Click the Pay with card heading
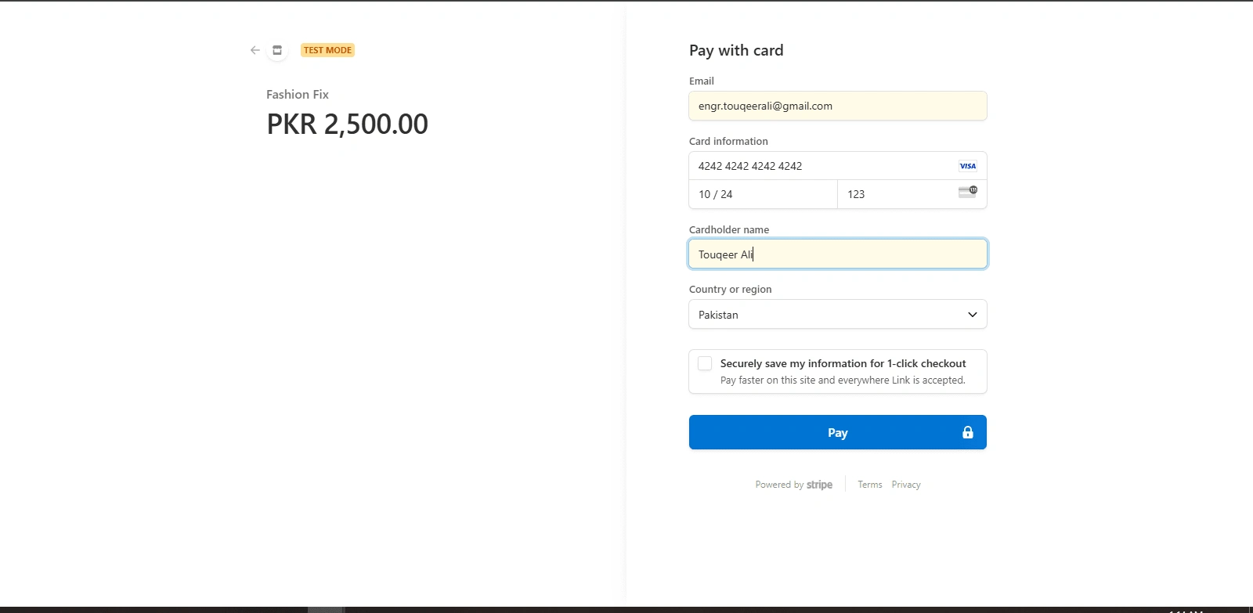1253x613 pixels. click(736, 51)
